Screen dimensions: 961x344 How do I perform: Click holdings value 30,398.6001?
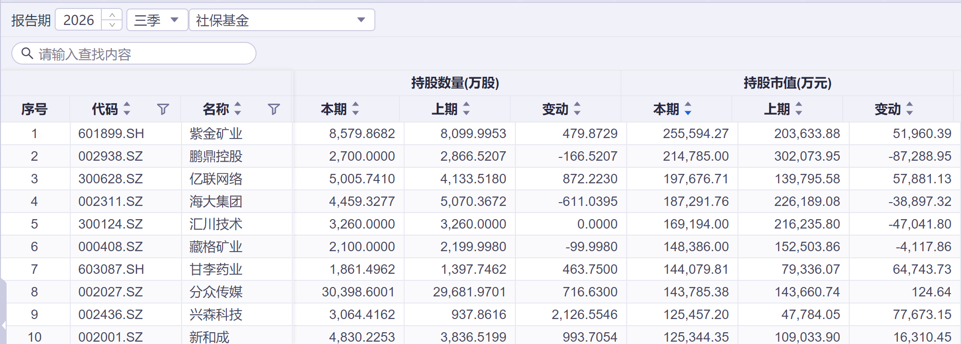358,292
